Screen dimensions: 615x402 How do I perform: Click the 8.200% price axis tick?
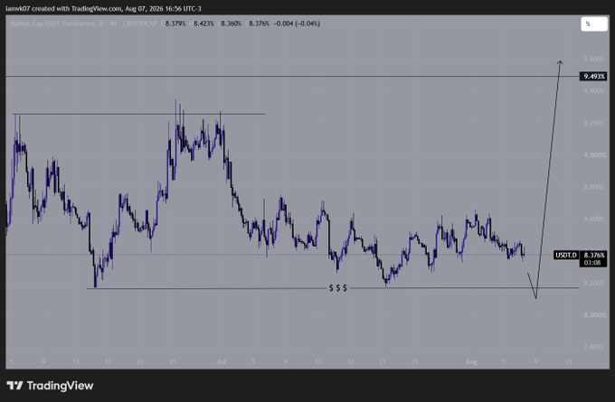pyautogui.click(x=593, y=283)
